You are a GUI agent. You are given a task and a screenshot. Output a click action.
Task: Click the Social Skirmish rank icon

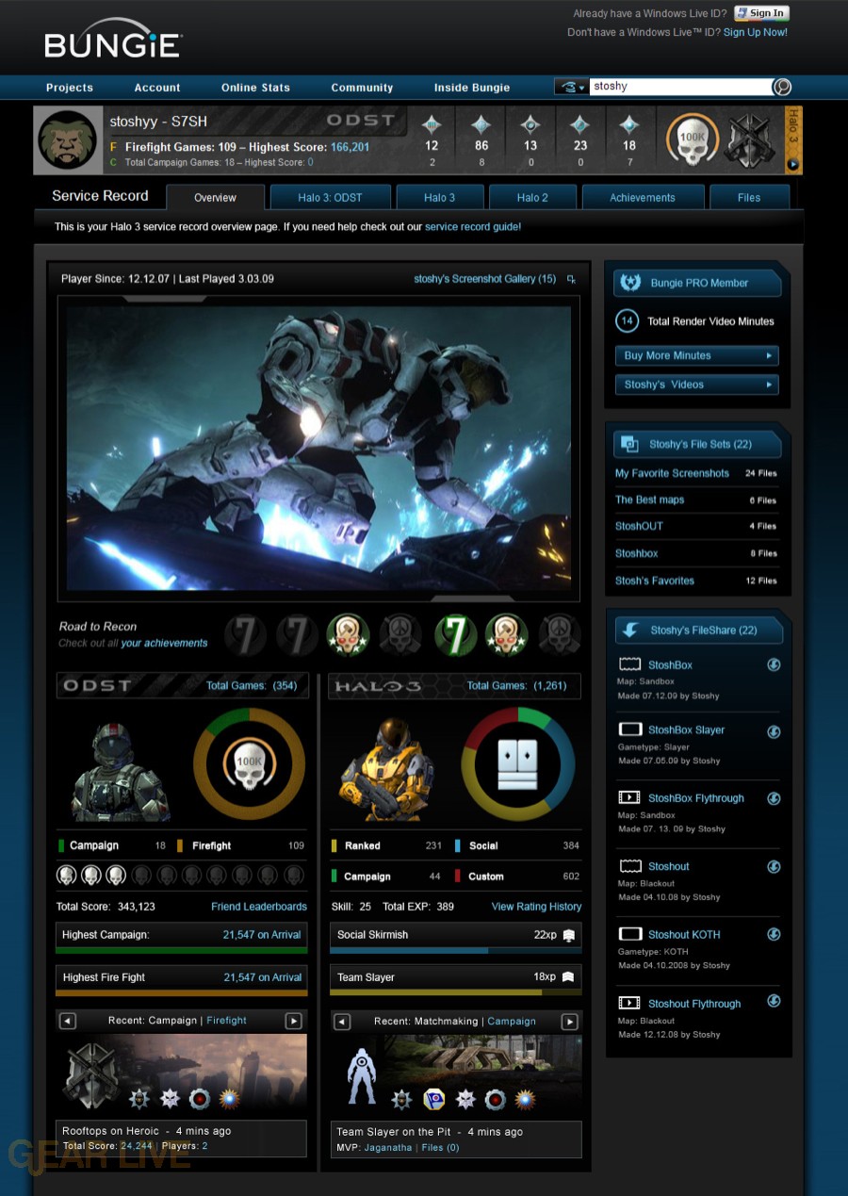(569, 935)
